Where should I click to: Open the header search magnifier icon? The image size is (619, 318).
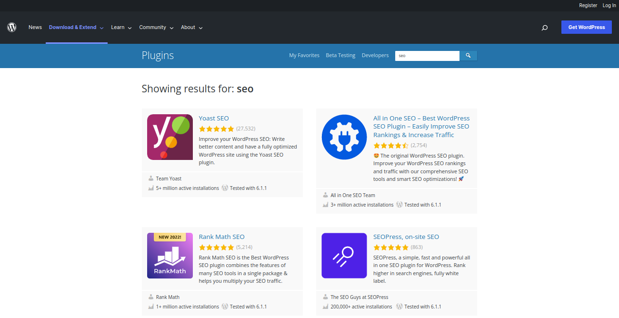[x=545, y=28]
